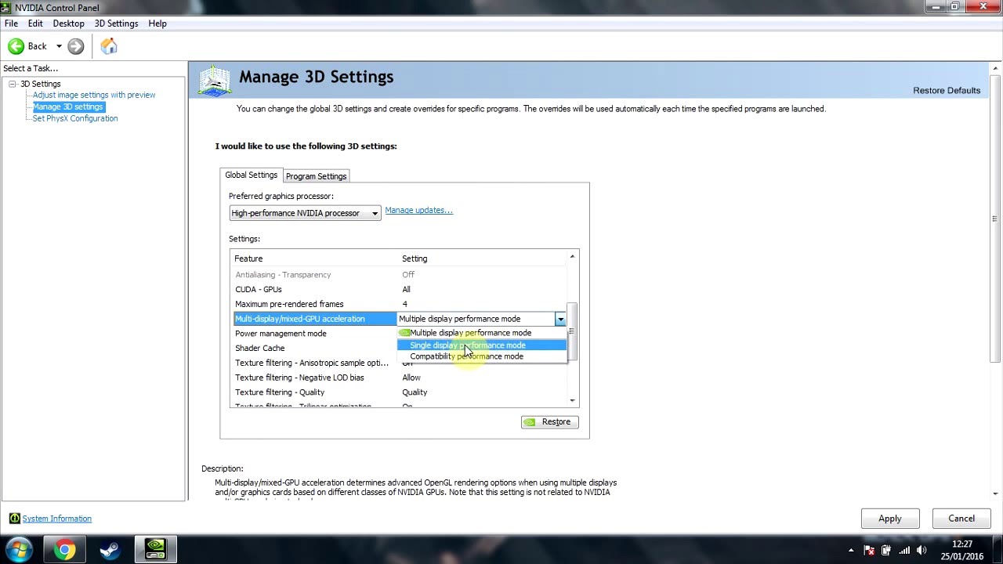Select Texture filtering - Quality row

[399, 392]
